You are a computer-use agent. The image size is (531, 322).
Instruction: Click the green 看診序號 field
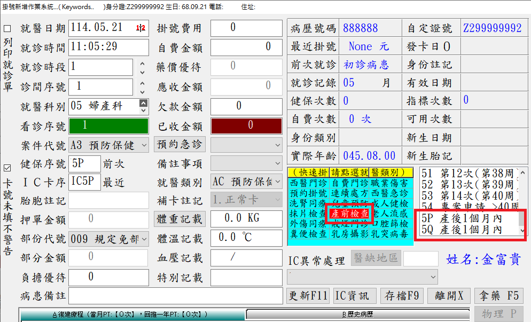coord(108,126)
